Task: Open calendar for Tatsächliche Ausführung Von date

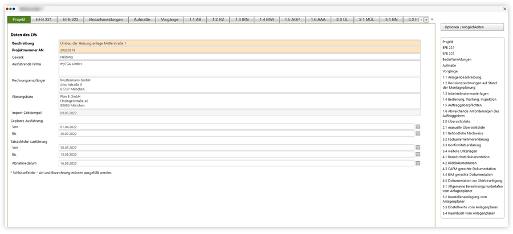Action: pos(418,147)
